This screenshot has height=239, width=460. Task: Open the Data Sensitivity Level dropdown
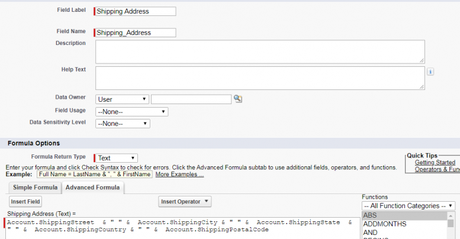click(x=123, y=124)
